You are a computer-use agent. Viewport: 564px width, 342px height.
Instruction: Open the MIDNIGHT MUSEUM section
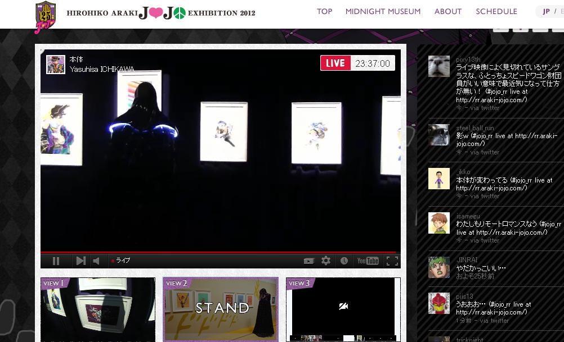(383, 11)
